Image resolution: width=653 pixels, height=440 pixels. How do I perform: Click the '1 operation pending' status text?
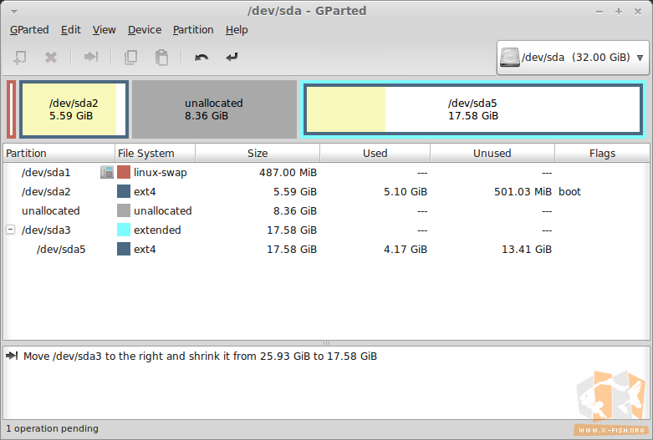point(52,428)
